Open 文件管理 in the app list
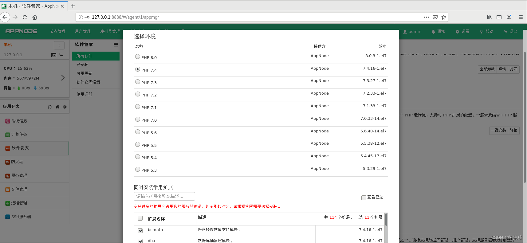This screenshot has height=243, width=527. 34,190
